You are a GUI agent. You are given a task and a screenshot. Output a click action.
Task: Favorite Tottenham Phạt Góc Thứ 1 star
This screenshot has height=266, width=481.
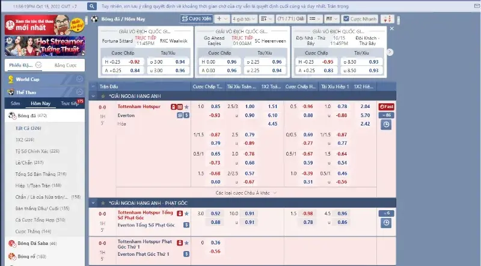click(x=186, y=243)
